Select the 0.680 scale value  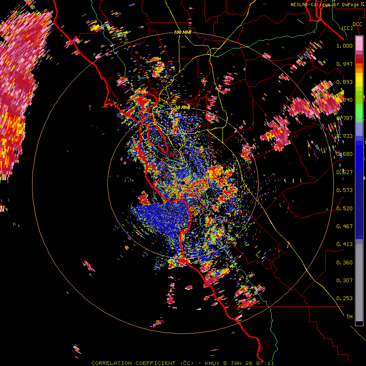(344, 154)
